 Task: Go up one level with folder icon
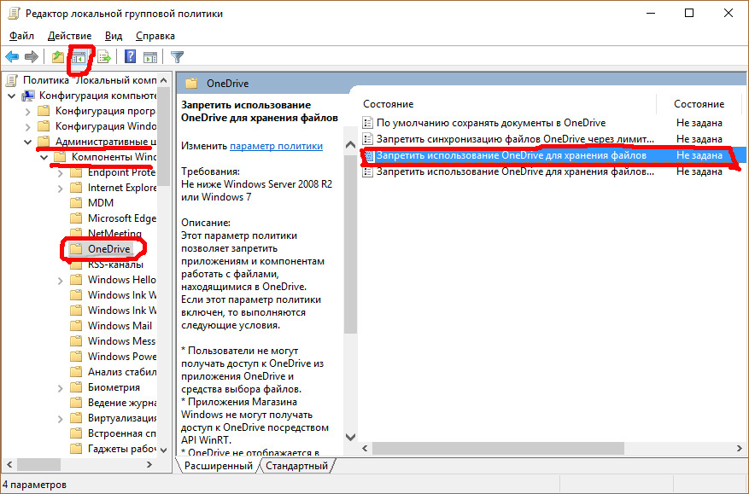point(58,57)
